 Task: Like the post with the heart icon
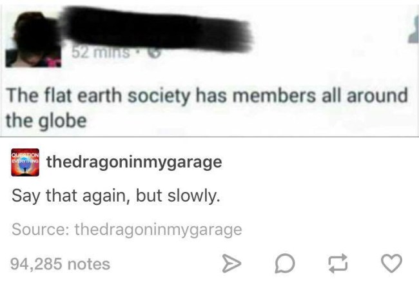[x=391, y=263]
